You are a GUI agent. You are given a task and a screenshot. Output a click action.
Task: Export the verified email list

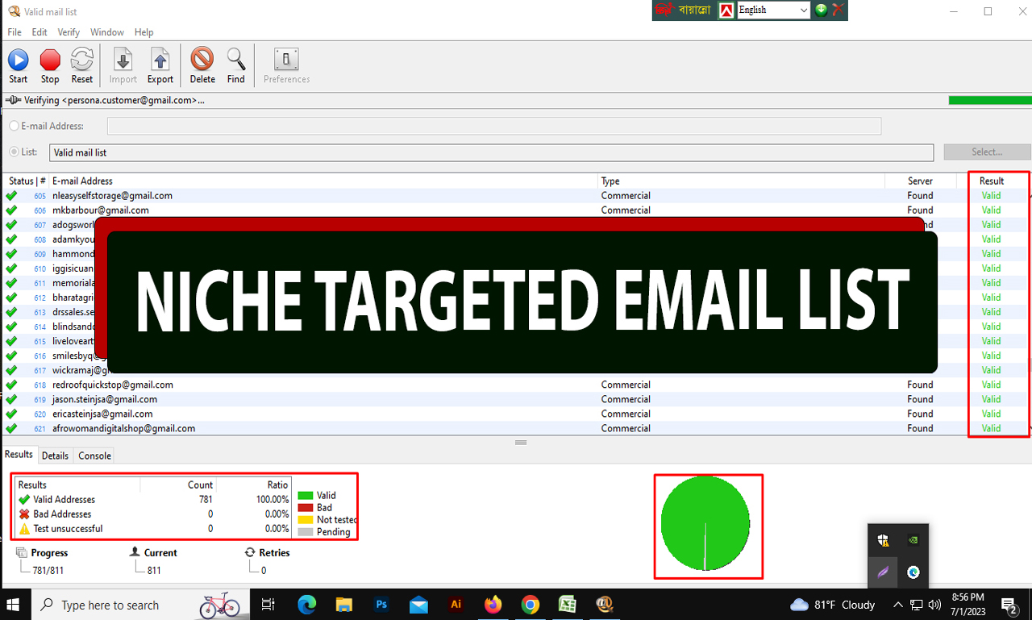point(160,64)
